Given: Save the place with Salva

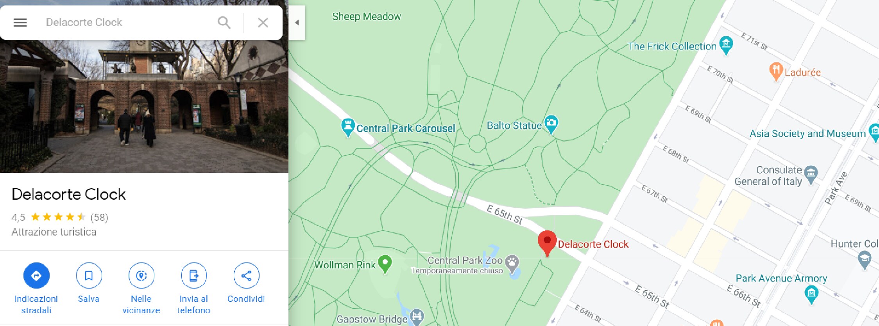Looking at the screenshot, I should (89, 276).
